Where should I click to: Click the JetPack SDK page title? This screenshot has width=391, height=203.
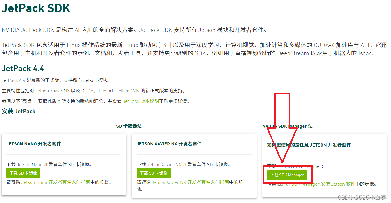36,8
